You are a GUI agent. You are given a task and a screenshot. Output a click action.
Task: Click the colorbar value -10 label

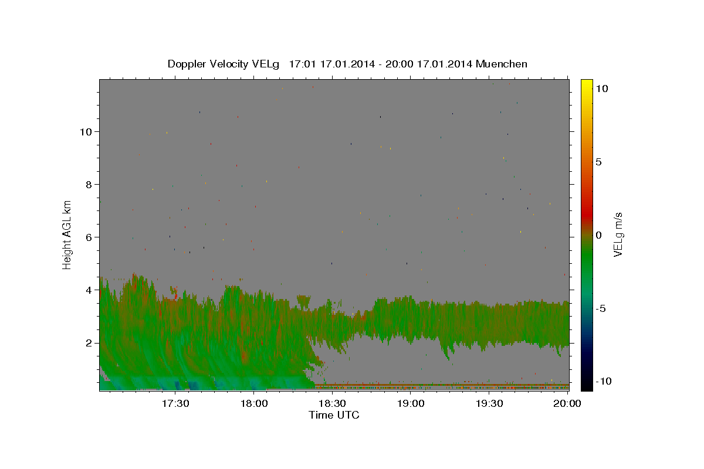(x=604, y=381)
